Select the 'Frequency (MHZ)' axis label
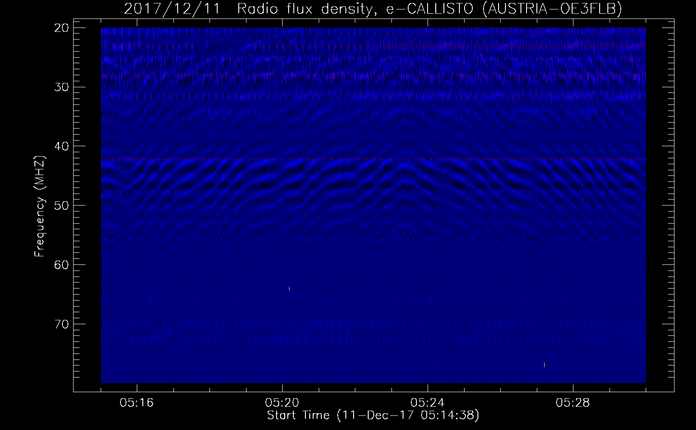696x430 pixels. point(40,206)
